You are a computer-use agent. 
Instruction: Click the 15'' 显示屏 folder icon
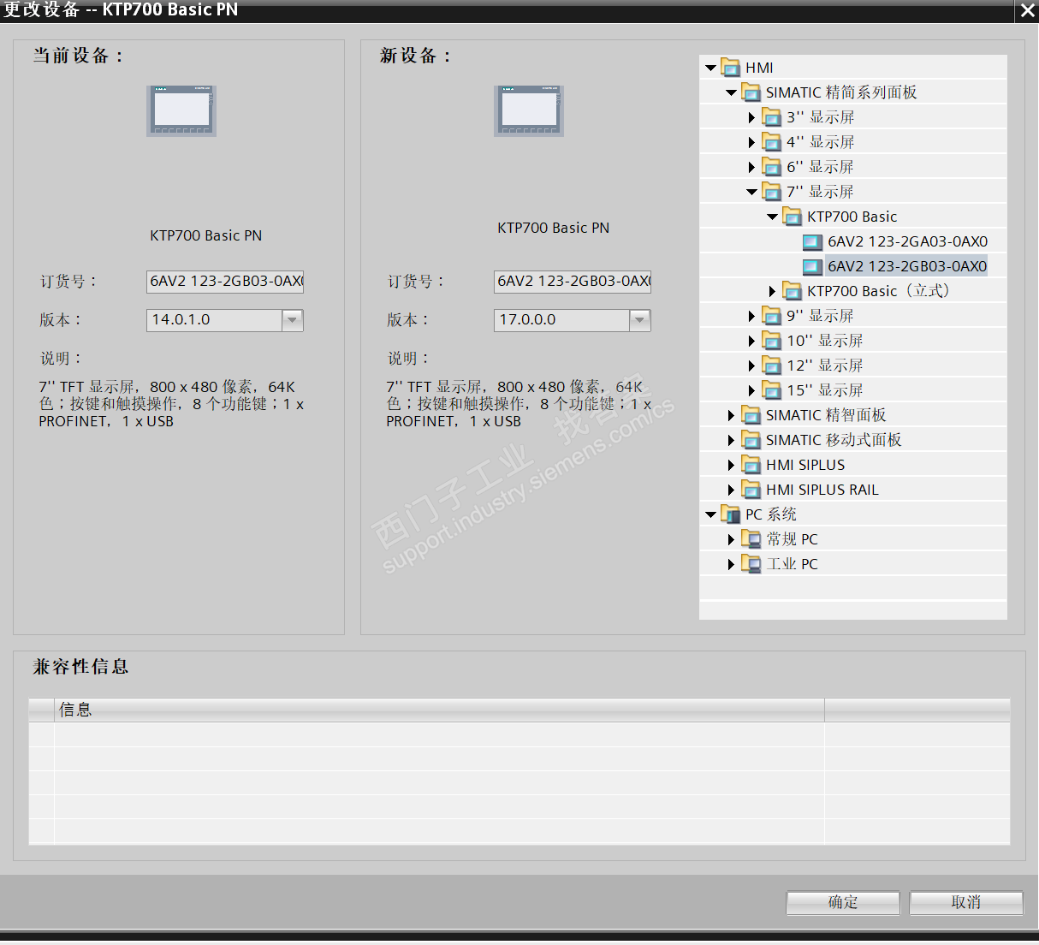(771, 390)
